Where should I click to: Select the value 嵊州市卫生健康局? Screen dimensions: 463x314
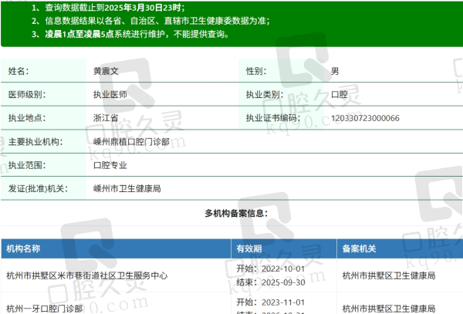[127, 188]
